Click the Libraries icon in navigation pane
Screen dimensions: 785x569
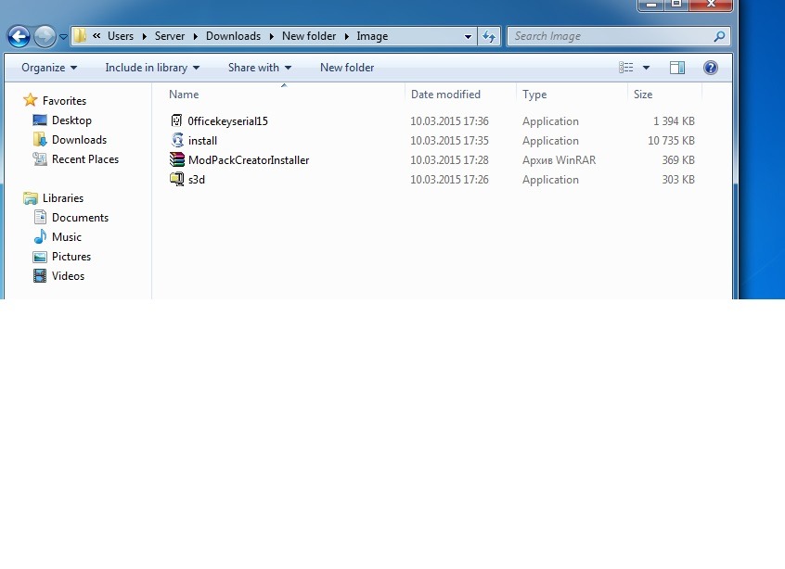point(31,198)
